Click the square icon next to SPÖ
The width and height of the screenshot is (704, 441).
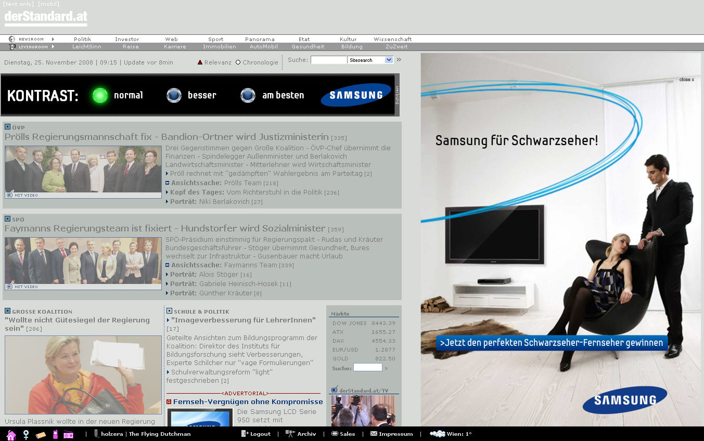point(7,219)
